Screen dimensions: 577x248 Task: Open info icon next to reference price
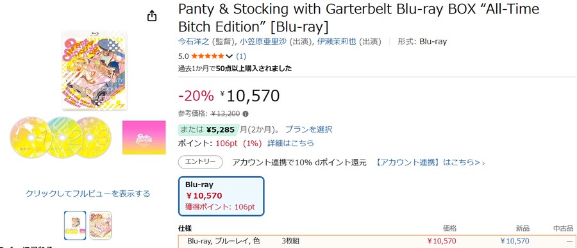coord(246,113)
